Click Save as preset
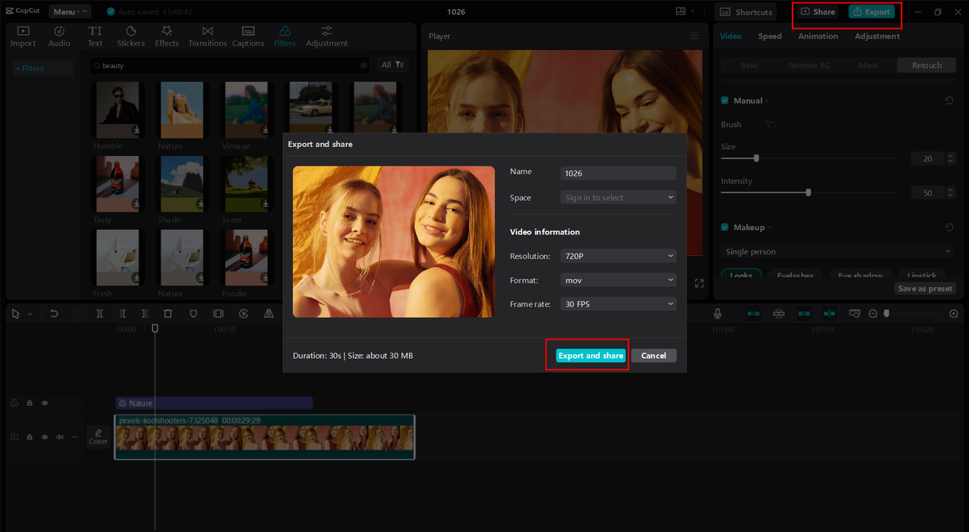 click(925, 288)
